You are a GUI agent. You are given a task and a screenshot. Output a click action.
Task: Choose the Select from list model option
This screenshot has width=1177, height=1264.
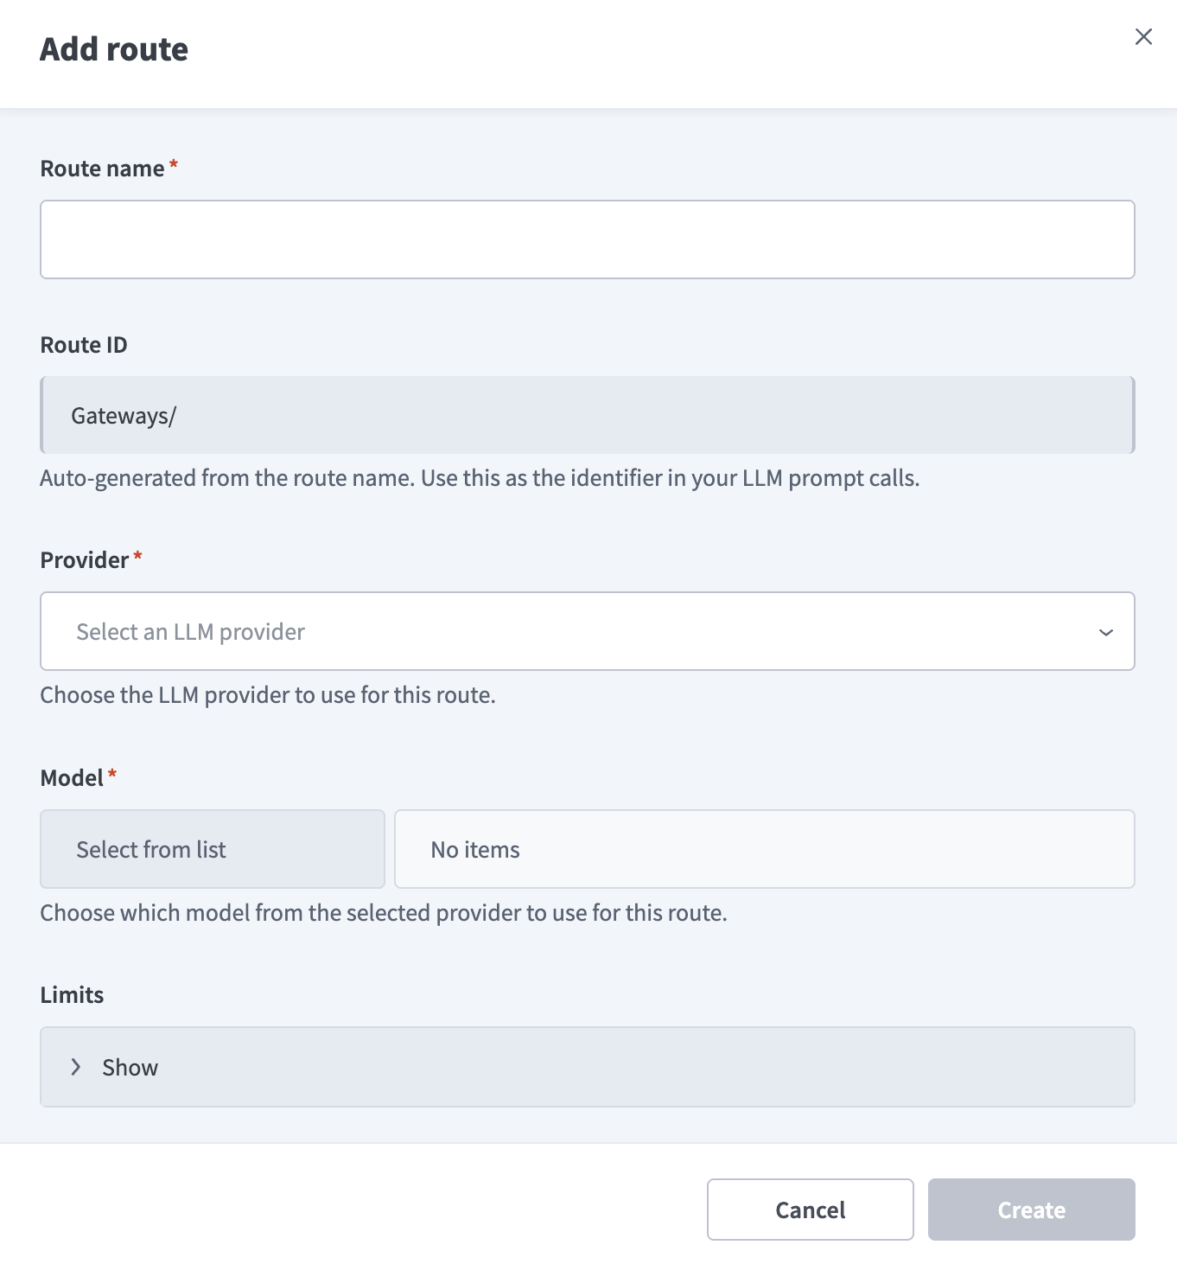click(x=213, y=849)
